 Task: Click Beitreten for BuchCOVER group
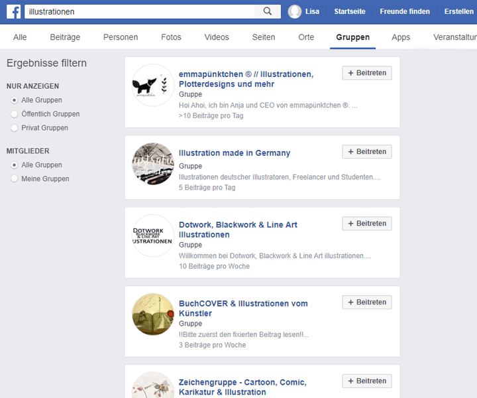point(367,302)
